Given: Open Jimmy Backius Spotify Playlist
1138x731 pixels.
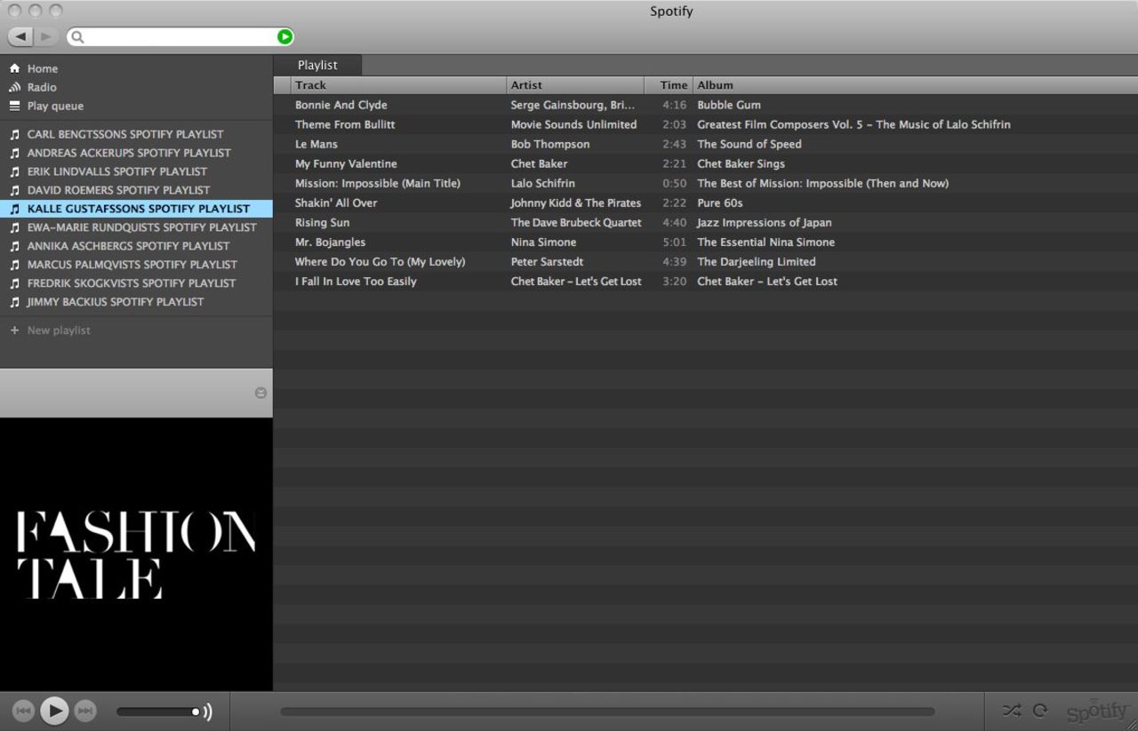Looking at the screenshot, I should [116, 302].
